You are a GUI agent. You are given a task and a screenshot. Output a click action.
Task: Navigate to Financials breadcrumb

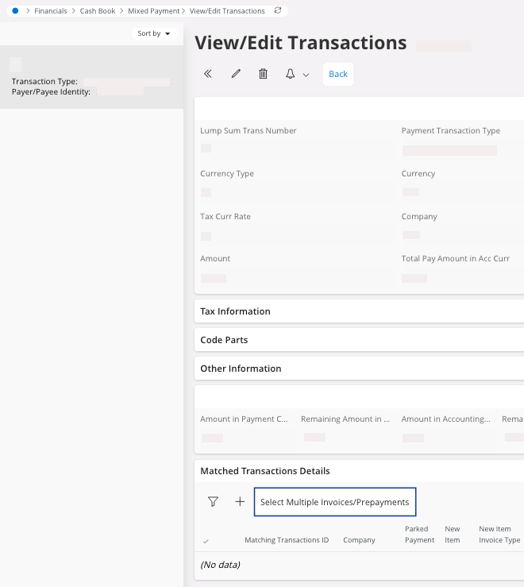pyautogui.click(x=51, y=11)
